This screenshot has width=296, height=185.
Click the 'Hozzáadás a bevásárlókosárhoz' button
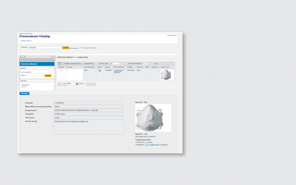pos(72,64)
